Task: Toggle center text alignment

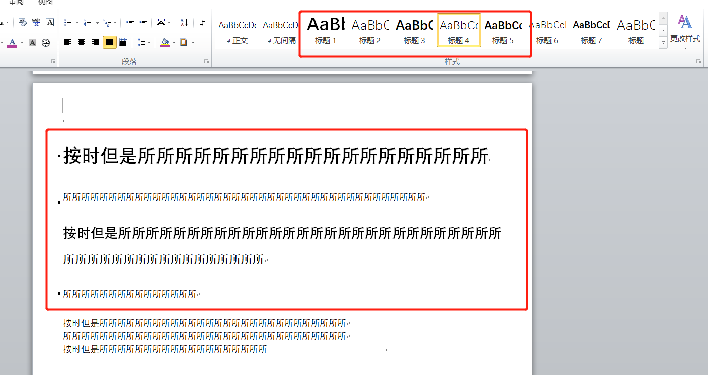Action: (x=82, y=42)
